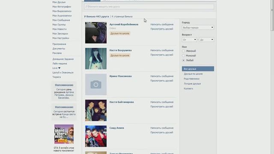Просмотреть друзей of Саид Алиев
The height and width of the screenshot is (154, 274).
162,133
